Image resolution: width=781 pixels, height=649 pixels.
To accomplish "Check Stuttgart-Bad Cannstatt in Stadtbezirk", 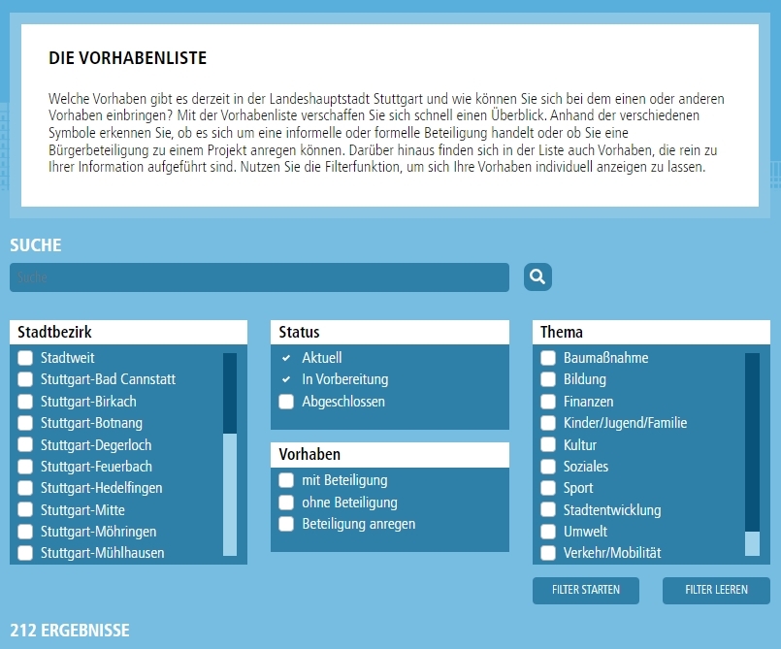I will (25, 379).
